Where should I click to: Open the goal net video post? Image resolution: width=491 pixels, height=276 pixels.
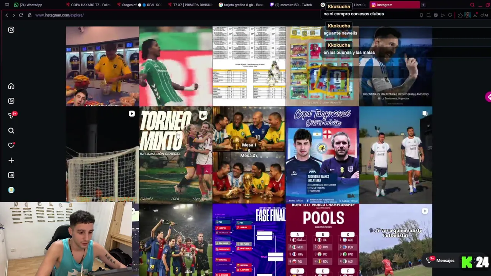tap(102, 154)
